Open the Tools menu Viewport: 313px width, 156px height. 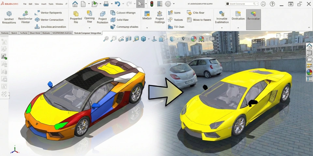click(x=51, y=4)
